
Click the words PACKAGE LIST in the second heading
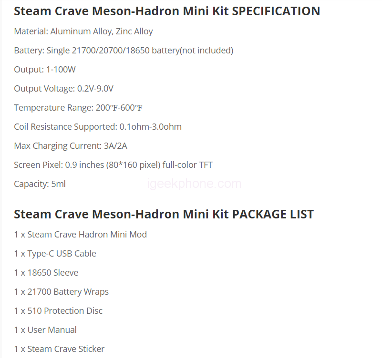point(273,214)
